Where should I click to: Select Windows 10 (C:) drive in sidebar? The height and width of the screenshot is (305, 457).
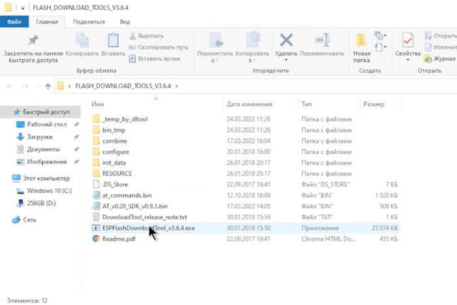tap(47, 191)
